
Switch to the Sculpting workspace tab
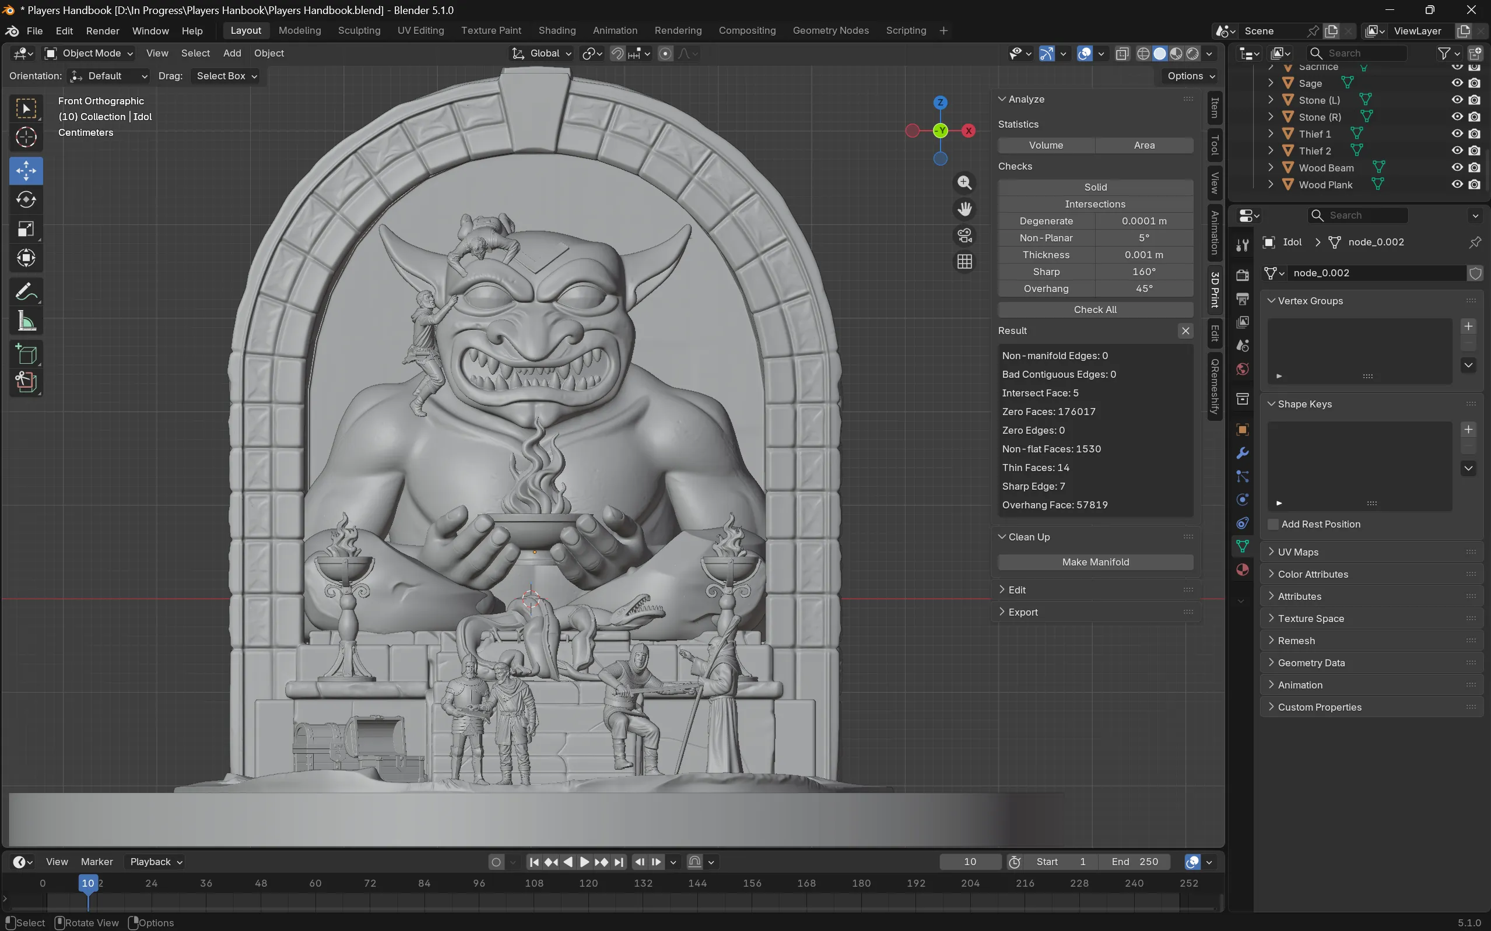tap(359, 31)
